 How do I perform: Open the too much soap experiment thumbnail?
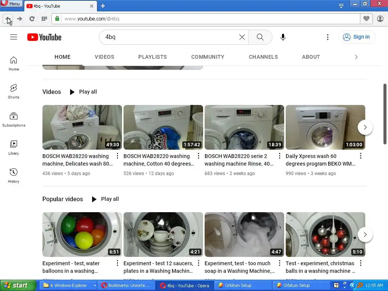(244, 234)
